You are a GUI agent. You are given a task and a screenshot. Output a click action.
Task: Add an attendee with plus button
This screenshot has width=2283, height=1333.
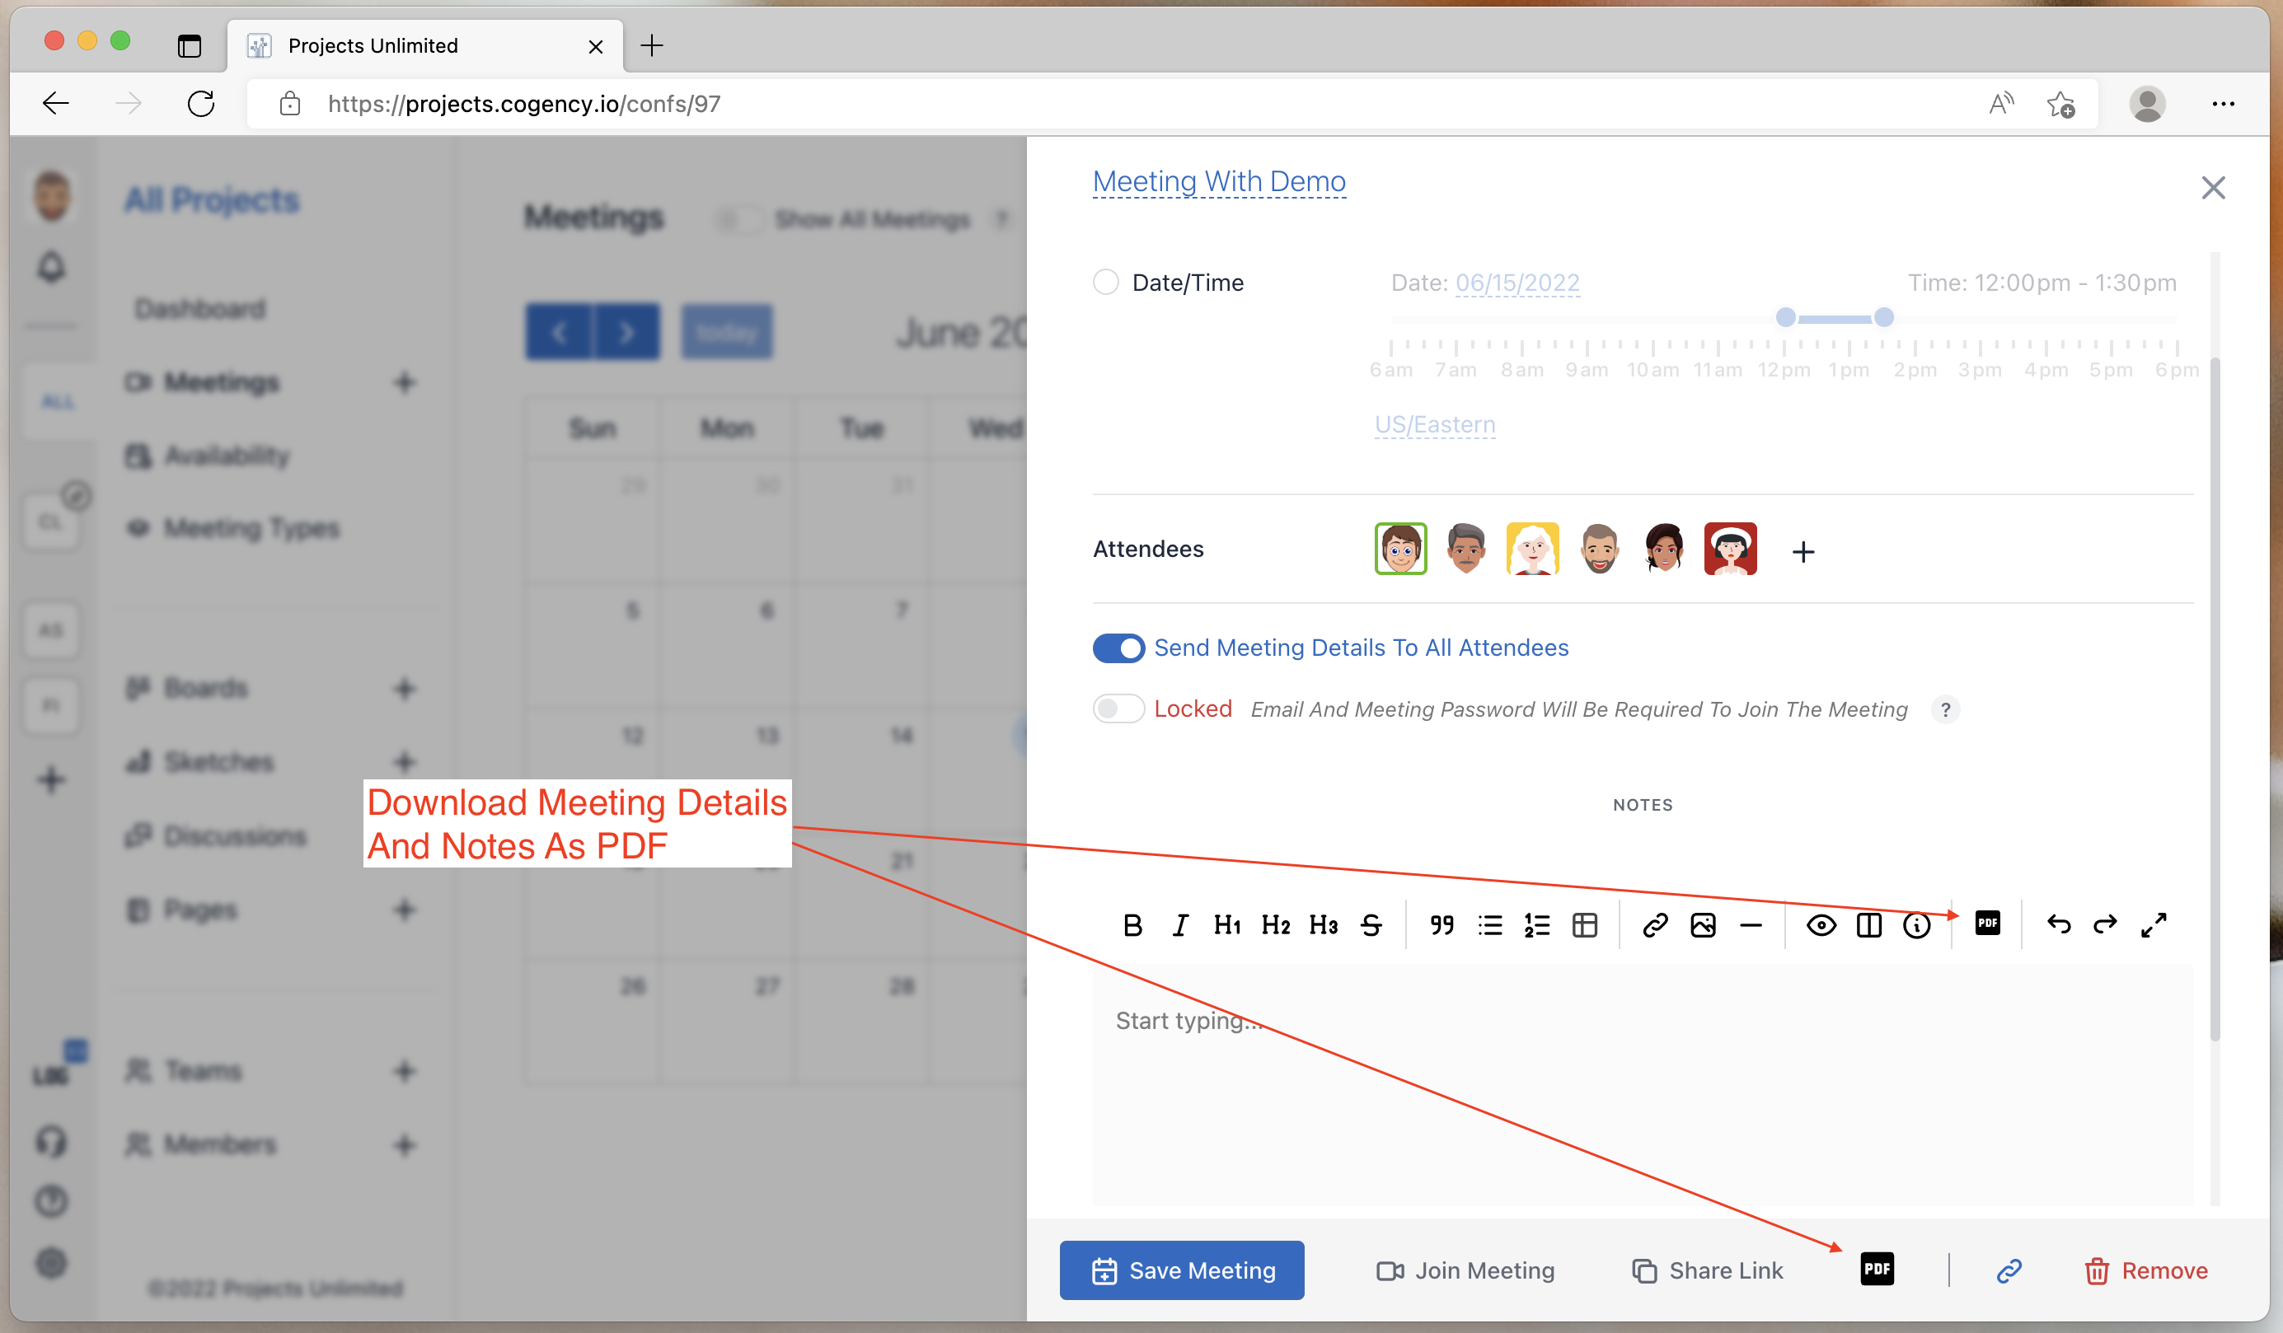point(1802,551)
